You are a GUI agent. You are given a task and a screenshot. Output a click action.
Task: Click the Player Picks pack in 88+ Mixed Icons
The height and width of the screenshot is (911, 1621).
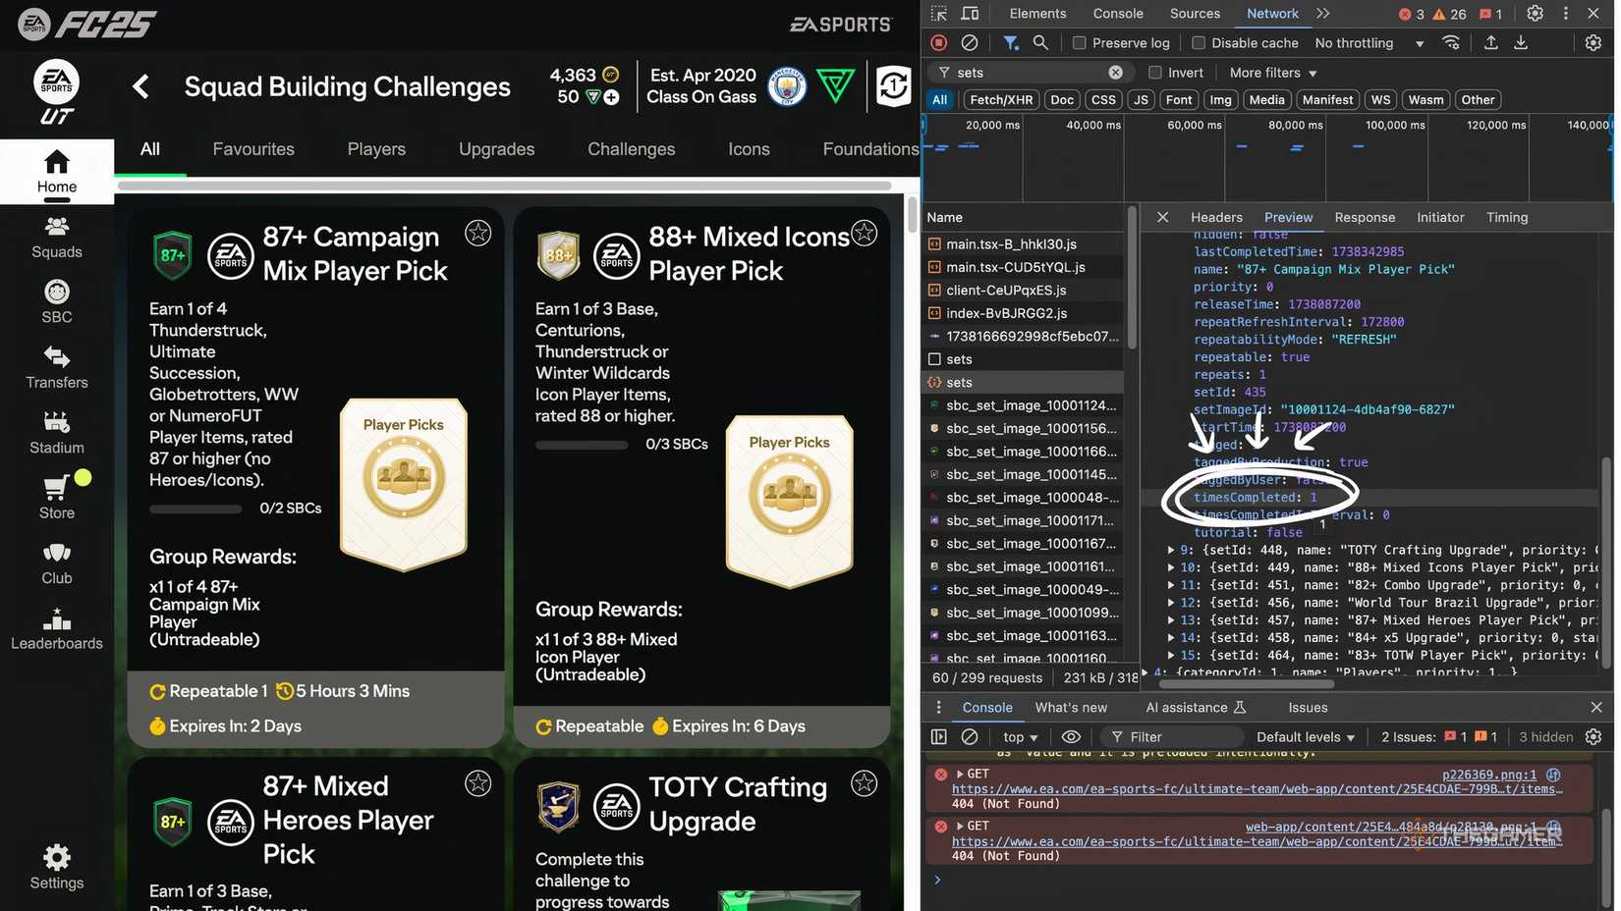pos(789,501)
